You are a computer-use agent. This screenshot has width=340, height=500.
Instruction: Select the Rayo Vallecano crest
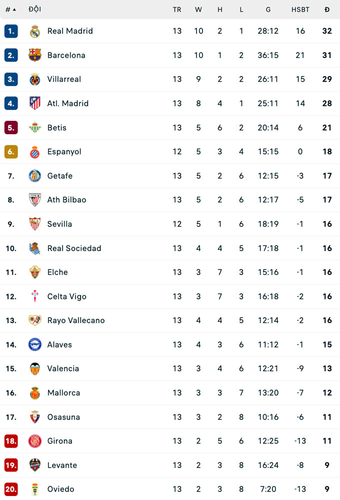click(34, 320)
